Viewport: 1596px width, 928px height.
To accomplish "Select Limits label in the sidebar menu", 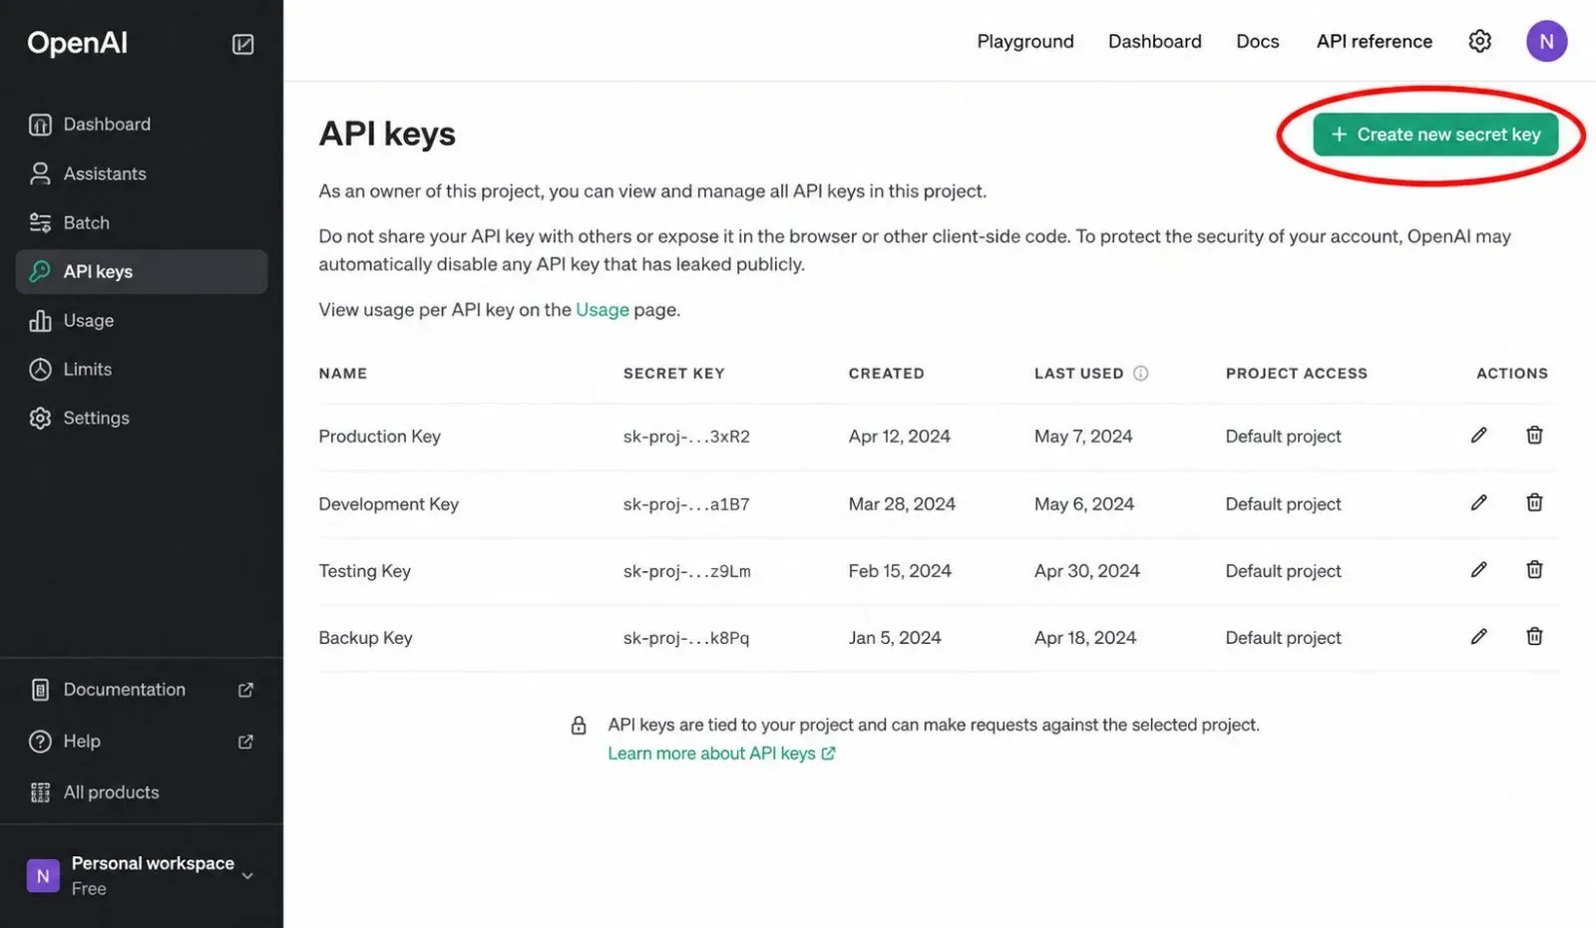I will [x=88, y=369].
